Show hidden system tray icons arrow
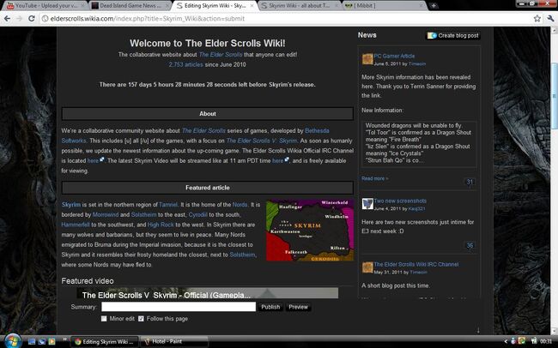The image size is (558, 348). 506,342
